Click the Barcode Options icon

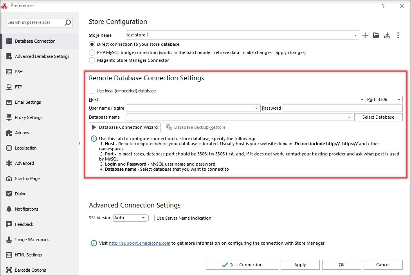9,270
